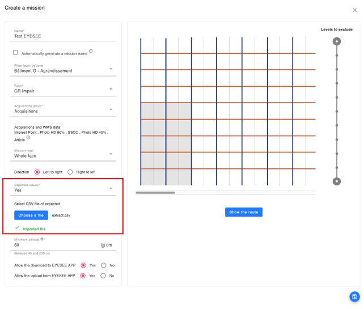Select No for download to EYESEE APP

tap(103, 265)
